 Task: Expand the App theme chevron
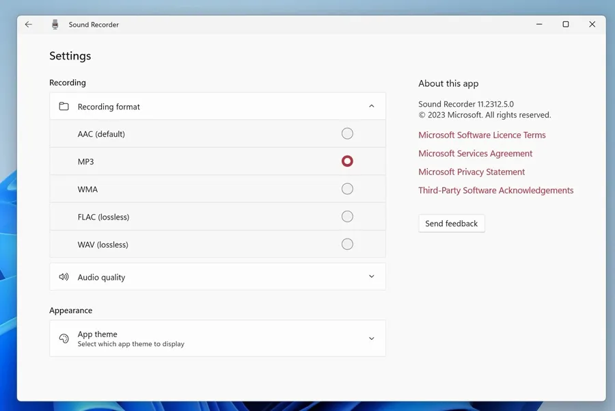click(372, 339)
